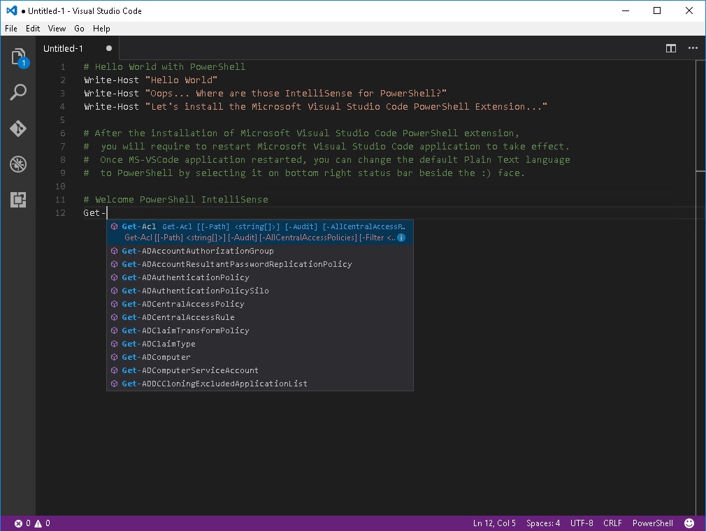Pick the Get-ADClaimType suggestion
The height and width of the screenshot is (531, 706).
[x=260, y=344]
